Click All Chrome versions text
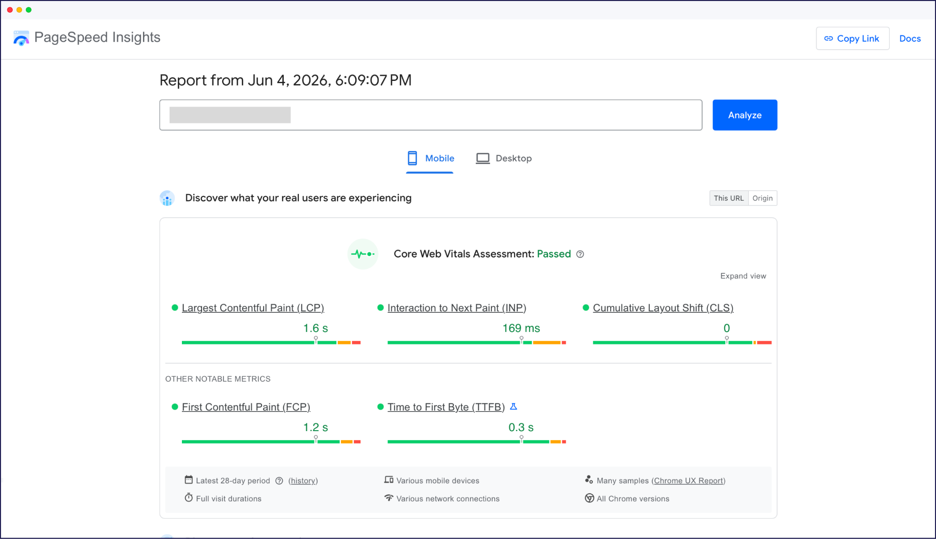 click(633, 499)
